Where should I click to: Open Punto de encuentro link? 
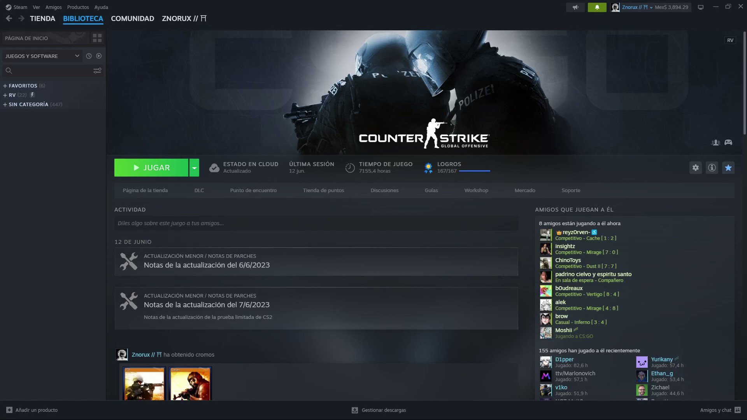[253, 190]
